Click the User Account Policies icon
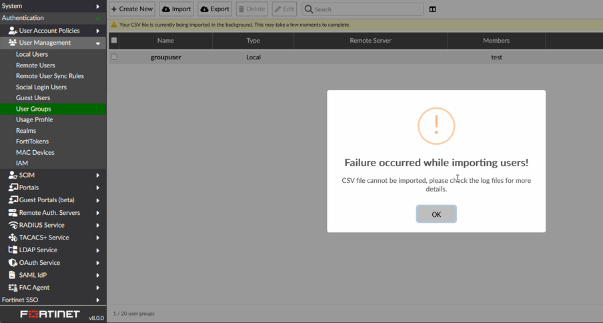Image resolution: width=603 pixels, height=323 pixels. (x=13, y=31)
